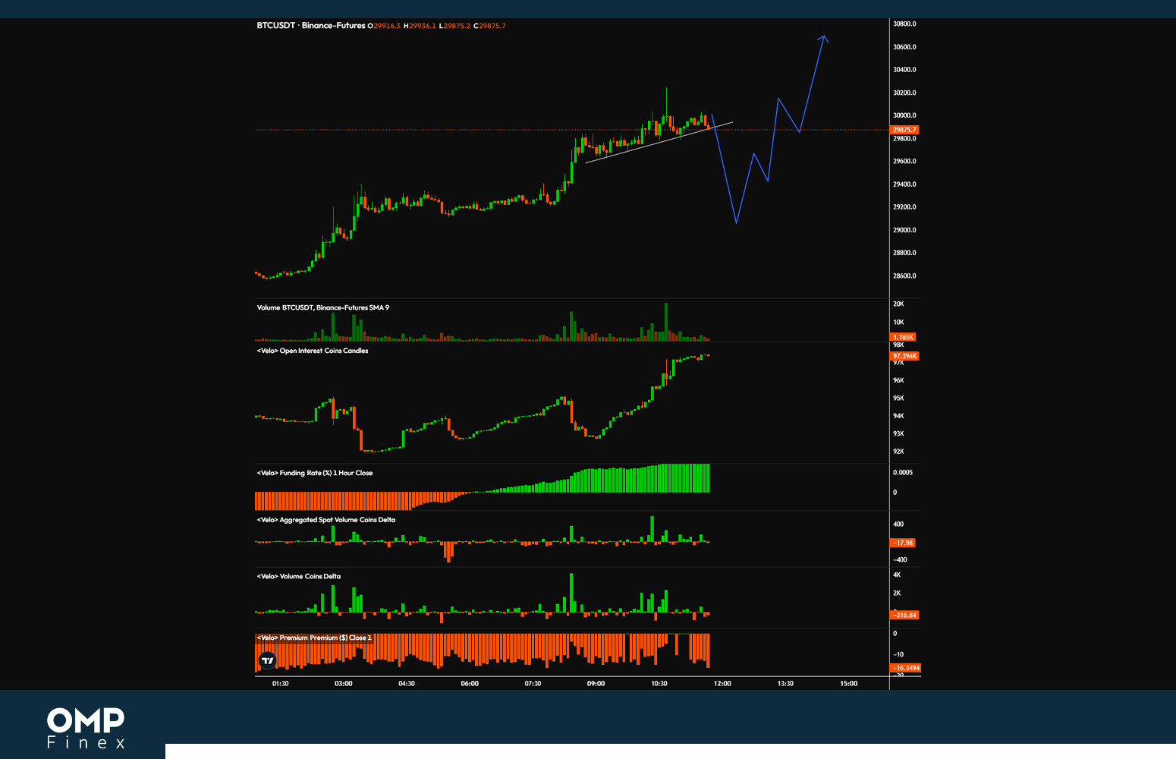Click the 28600.0 price axis label

pyautogui.click(x=904, y=276)
